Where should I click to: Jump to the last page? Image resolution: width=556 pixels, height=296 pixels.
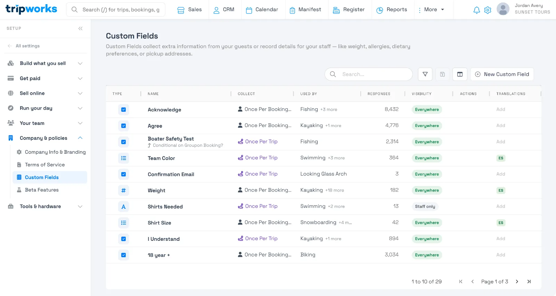point(529,282)
